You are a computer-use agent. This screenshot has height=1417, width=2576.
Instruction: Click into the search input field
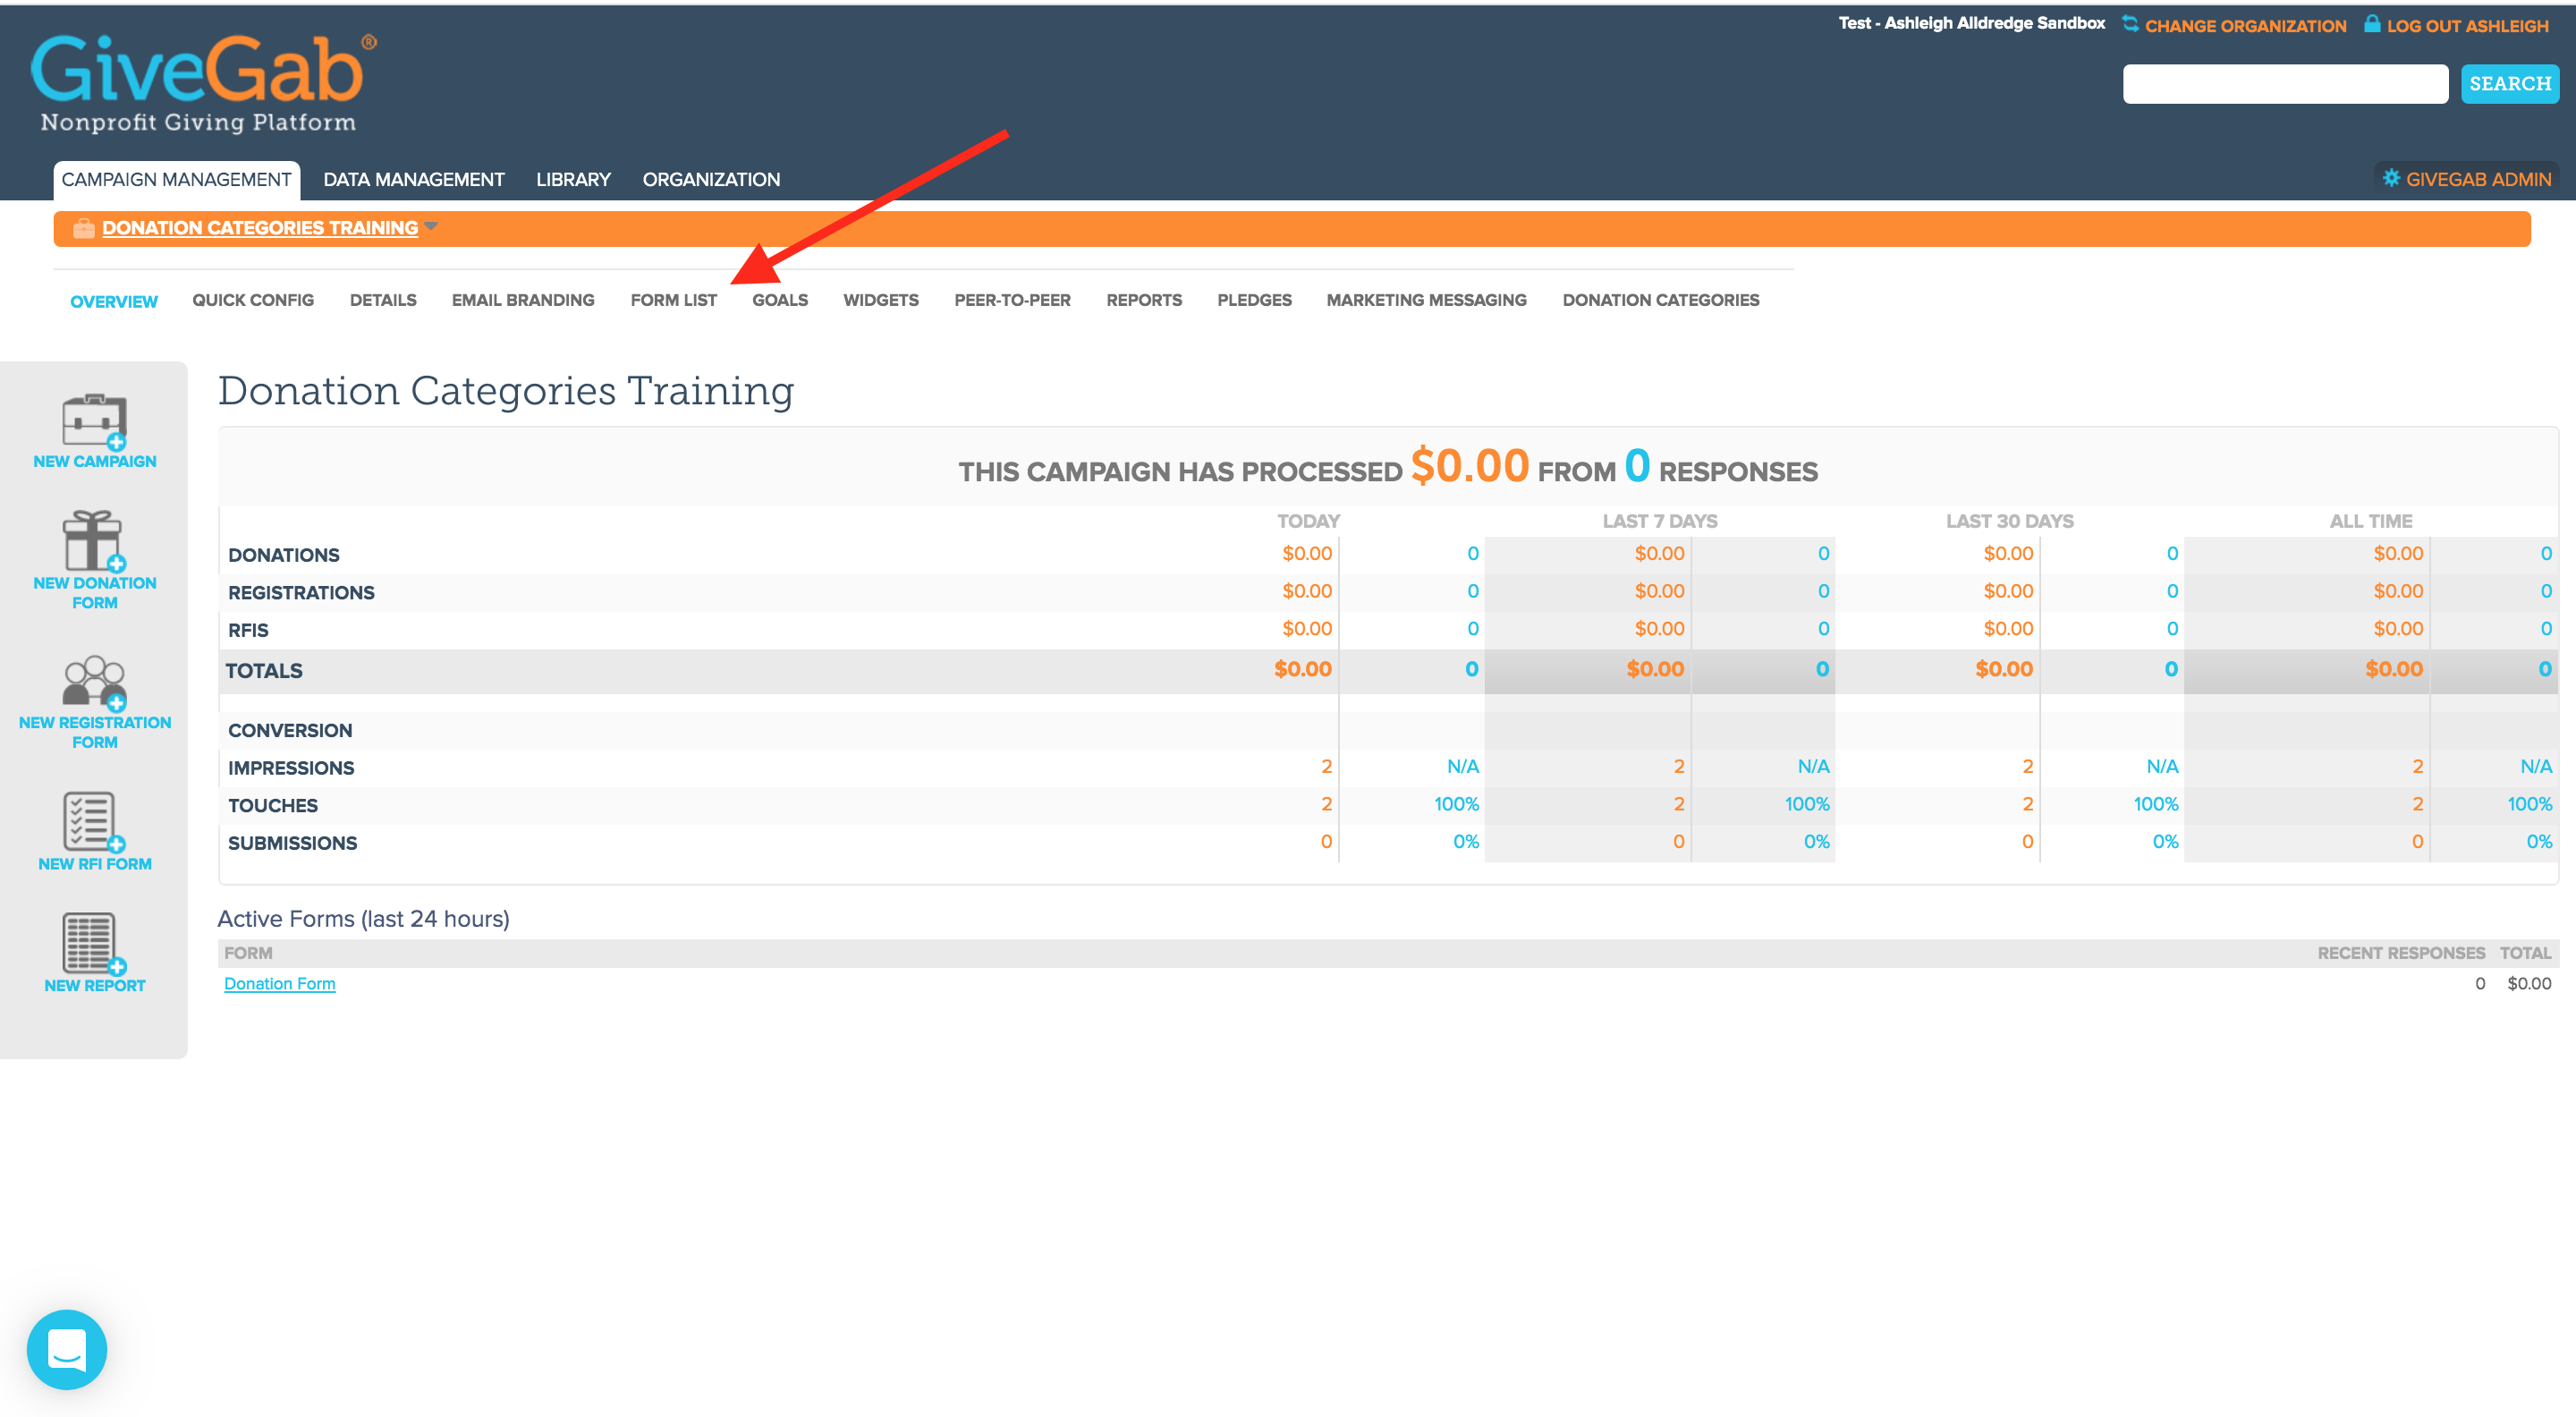coord(2285,84)
